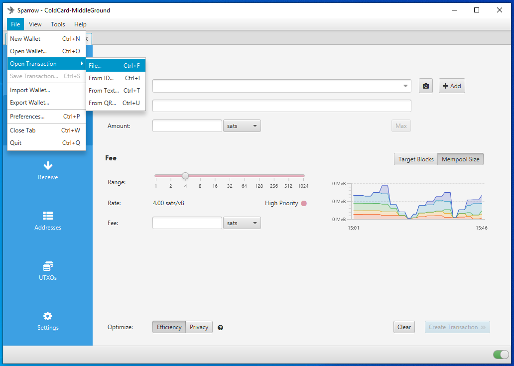Click the High Priority indicator dot
This screenshot has height=366, width=514.
tap(304, 203)
